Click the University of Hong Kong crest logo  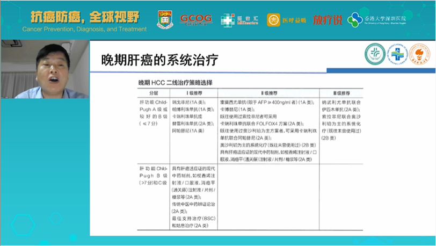point(165,19)
